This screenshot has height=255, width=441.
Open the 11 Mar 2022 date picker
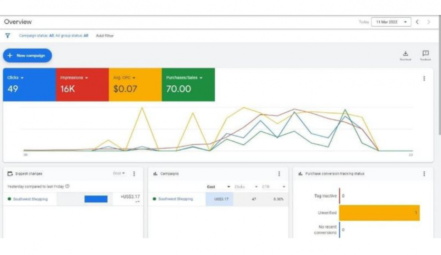391,22
